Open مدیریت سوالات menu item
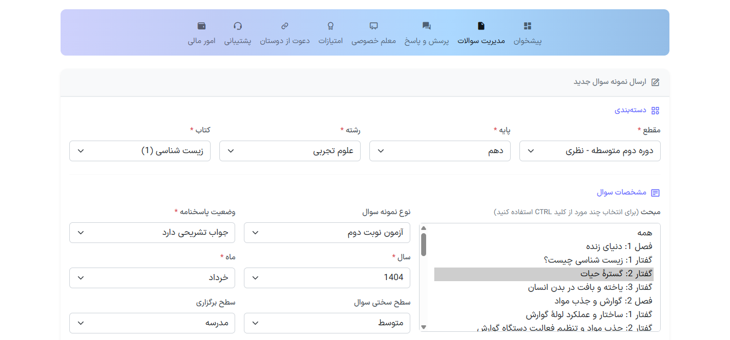The image size is (730, 340). point(481,41)
